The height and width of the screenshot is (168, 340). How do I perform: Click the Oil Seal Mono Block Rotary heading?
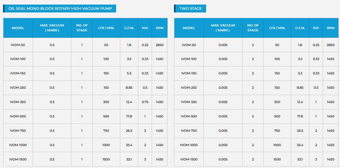(60, 8)
